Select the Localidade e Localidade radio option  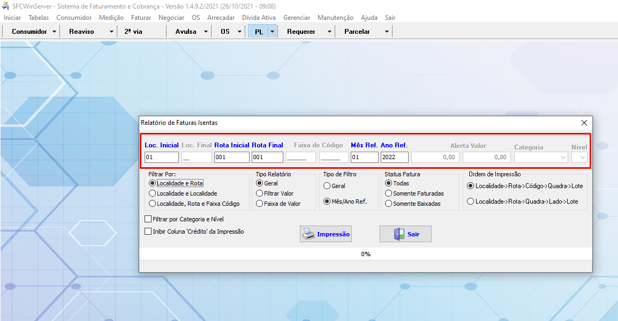click(x=153, y=193)
